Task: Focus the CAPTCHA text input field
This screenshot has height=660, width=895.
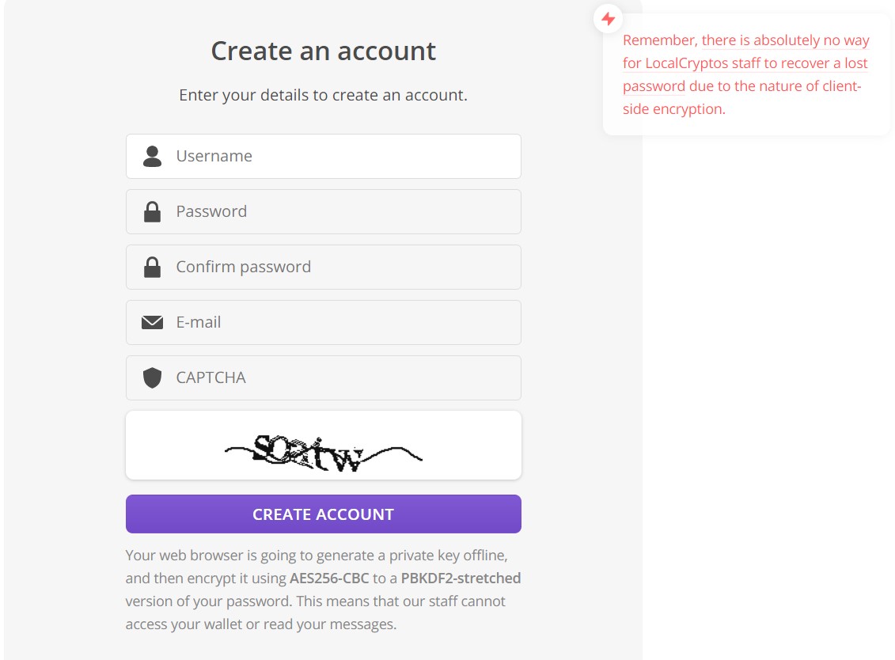Action: (323, 378)
